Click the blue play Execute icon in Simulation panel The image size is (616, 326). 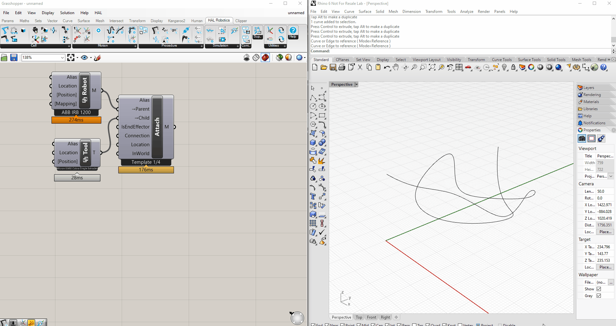(x=222, y=39)
